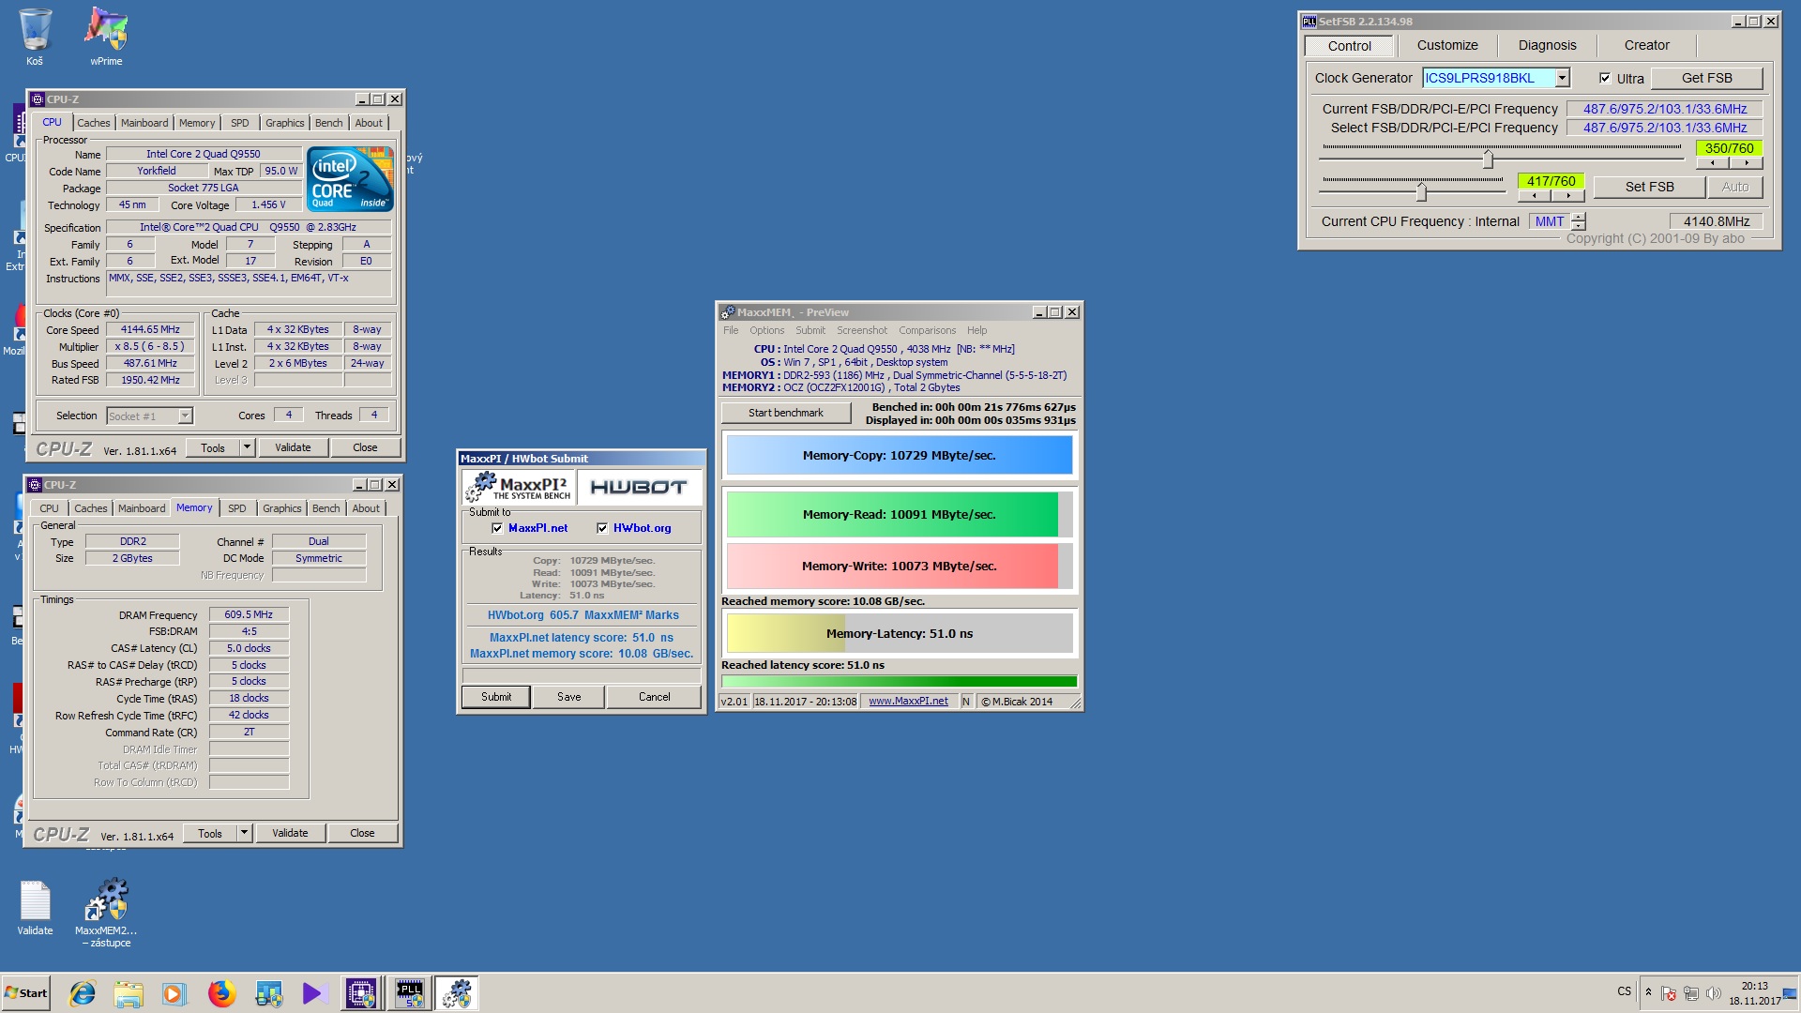Open the Clock Generator dropdown
The image size is (1801, 1013).
point(1562,78)
